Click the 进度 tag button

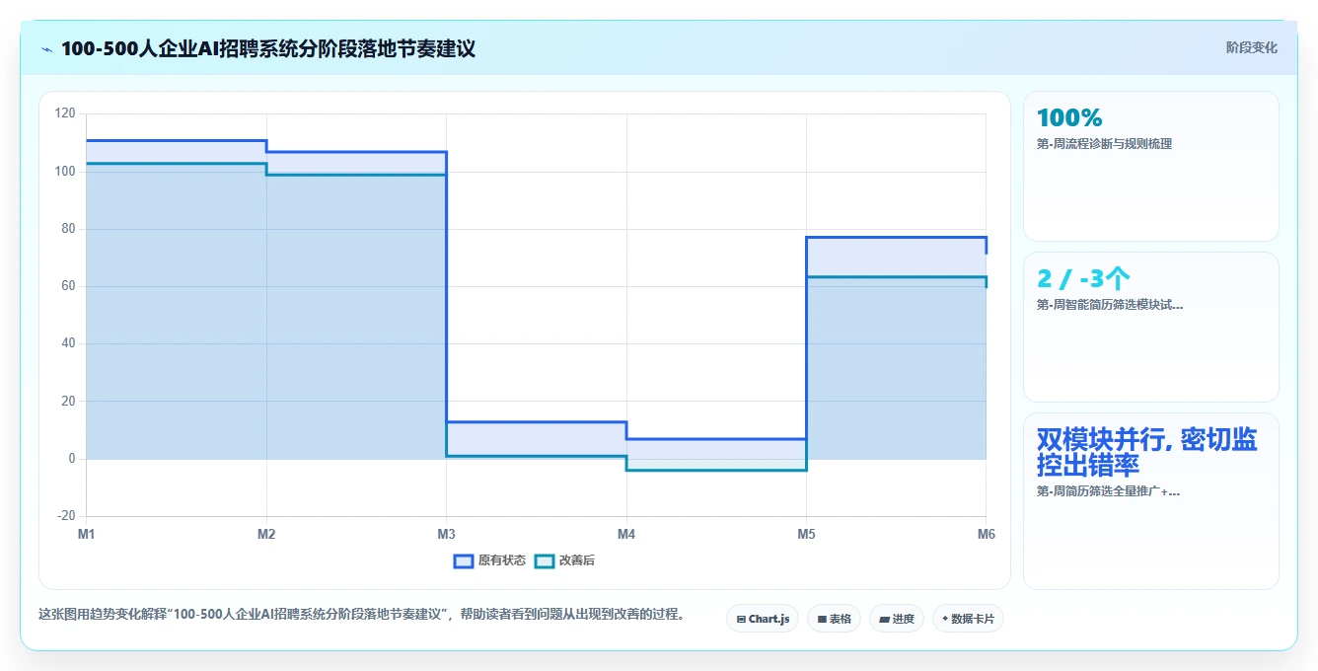pyautogui.click(x=897, y=619)
